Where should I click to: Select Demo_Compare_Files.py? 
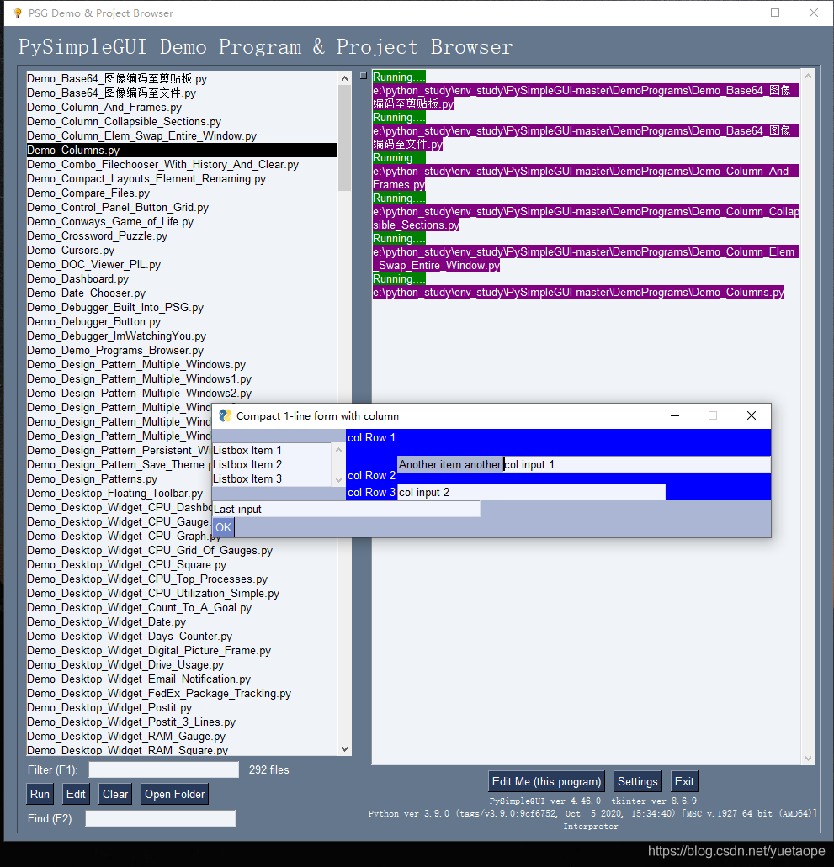[x=182, y=193]
